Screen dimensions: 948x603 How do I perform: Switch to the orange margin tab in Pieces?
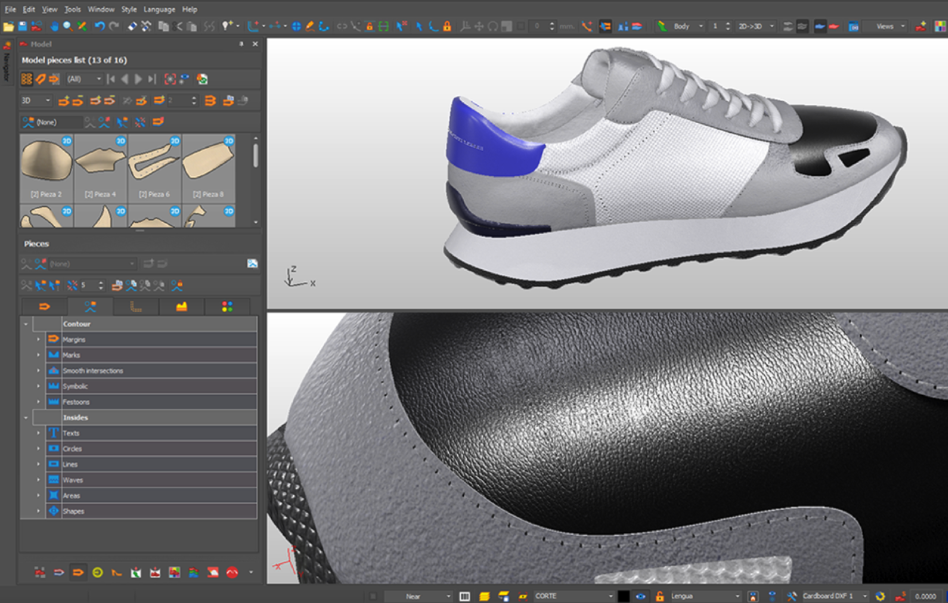coord(44,307)
